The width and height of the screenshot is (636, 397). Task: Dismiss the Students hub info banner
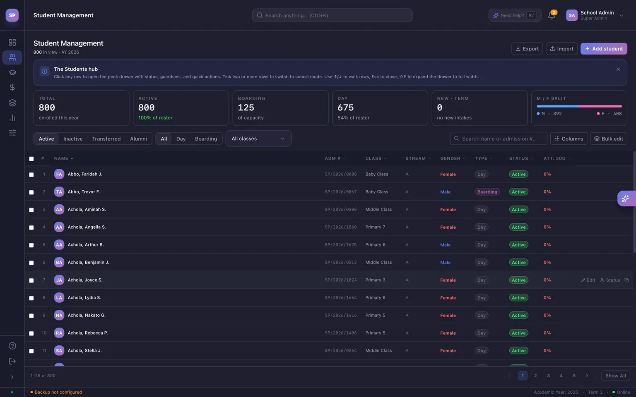(x=618, y=69)
